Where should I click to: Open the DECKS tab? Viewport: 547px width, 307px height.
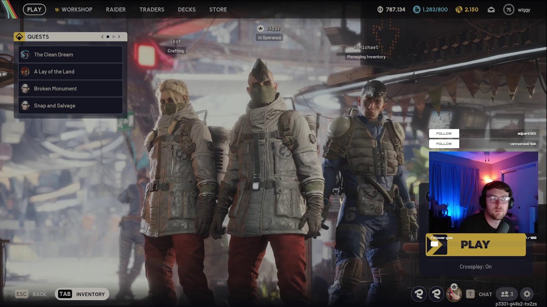[x=187, y=9]
